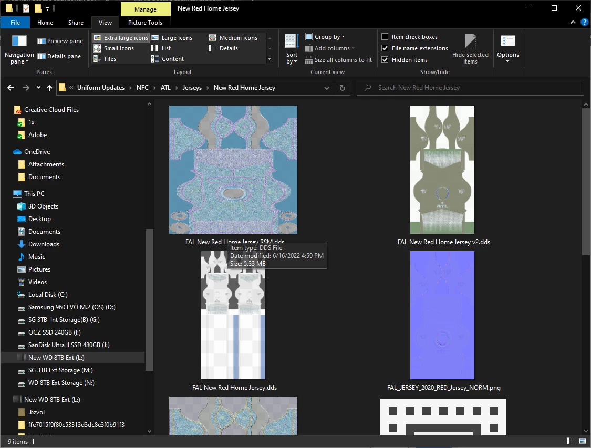Switch to large thumbnails via status bar icon

pos(582,441)
